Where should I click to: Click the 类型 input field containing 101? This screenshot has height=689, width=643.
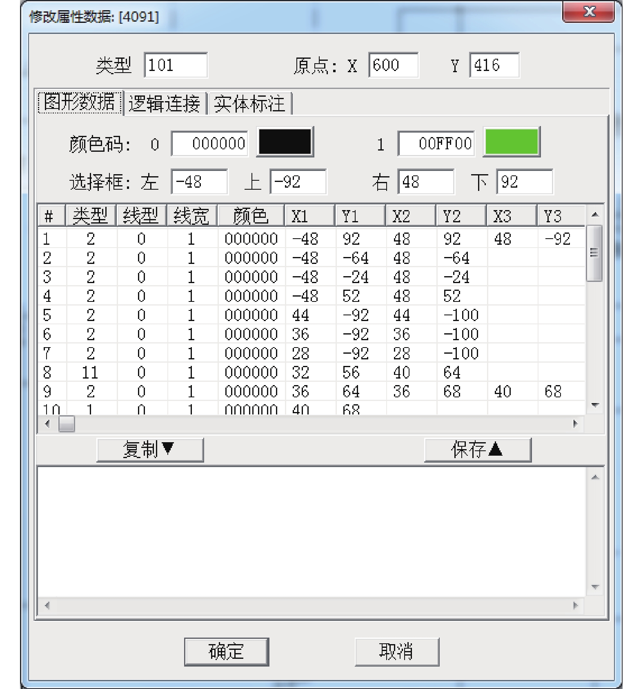[176, 65]
